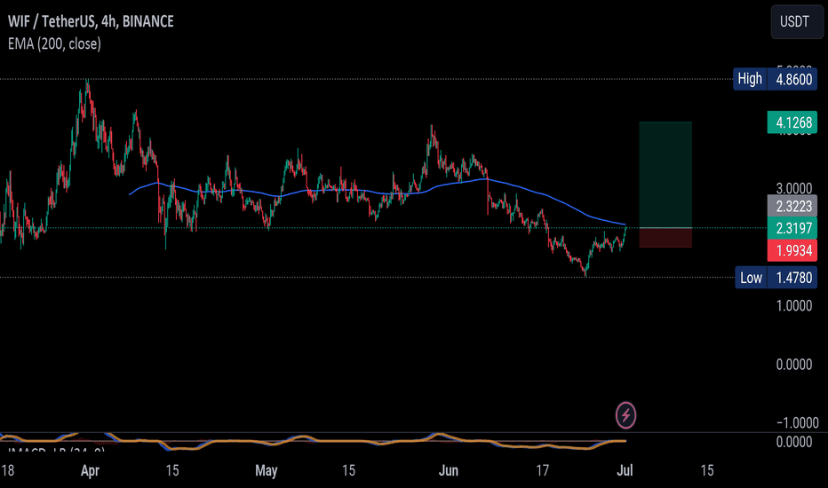Image resolution: width=828 pixels, height=488 pixels.
Task: Click the green 2.3197 current price label
Action: (792, 228)
